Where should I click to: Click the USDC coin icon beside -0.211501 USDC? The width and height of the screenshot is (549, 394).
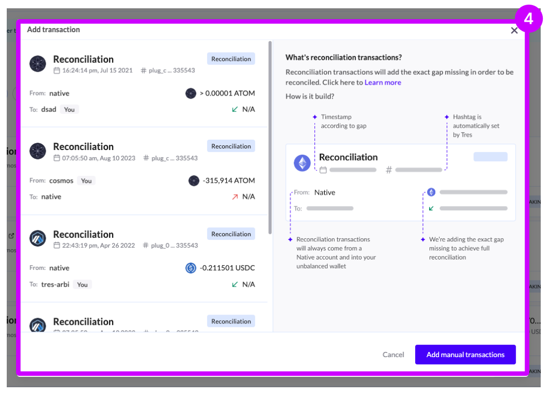pos(191,268)
